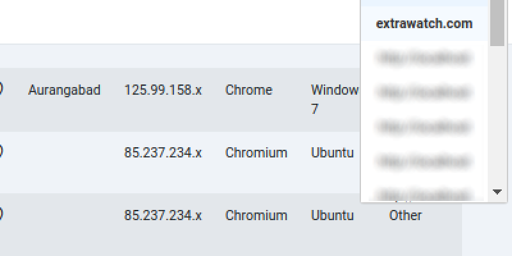Click the 125.99.158.x IP address
The height and width of the screenshot is (256, 512).
[x=163, y=90]
